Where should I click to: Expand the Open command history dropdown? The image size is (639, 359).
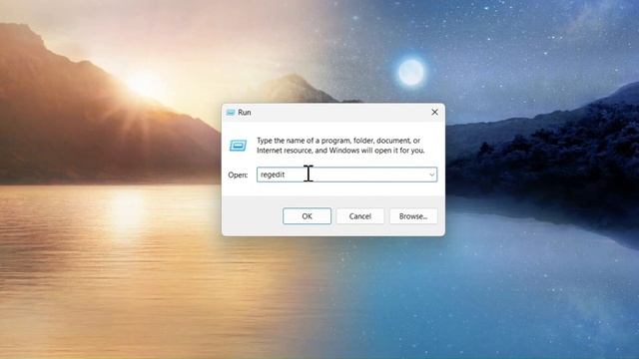[431, 175]
